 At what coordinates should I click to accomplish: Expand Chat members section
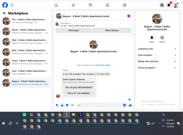(x=157, y=55)
